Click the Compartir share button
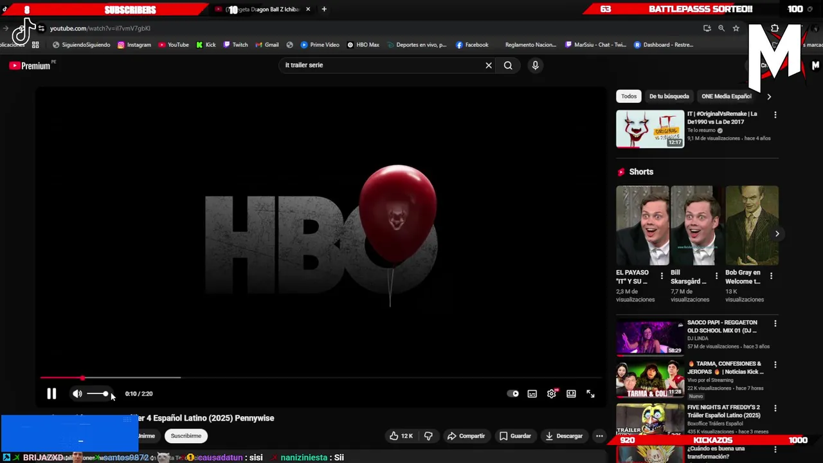The height and width of the screenshot is (463, 823). coord(466,436)
